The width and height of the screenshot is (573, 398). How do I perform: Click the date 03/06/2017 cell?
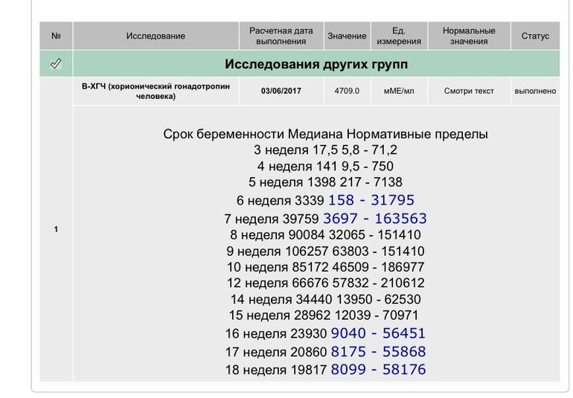click(x=281, y=92)
